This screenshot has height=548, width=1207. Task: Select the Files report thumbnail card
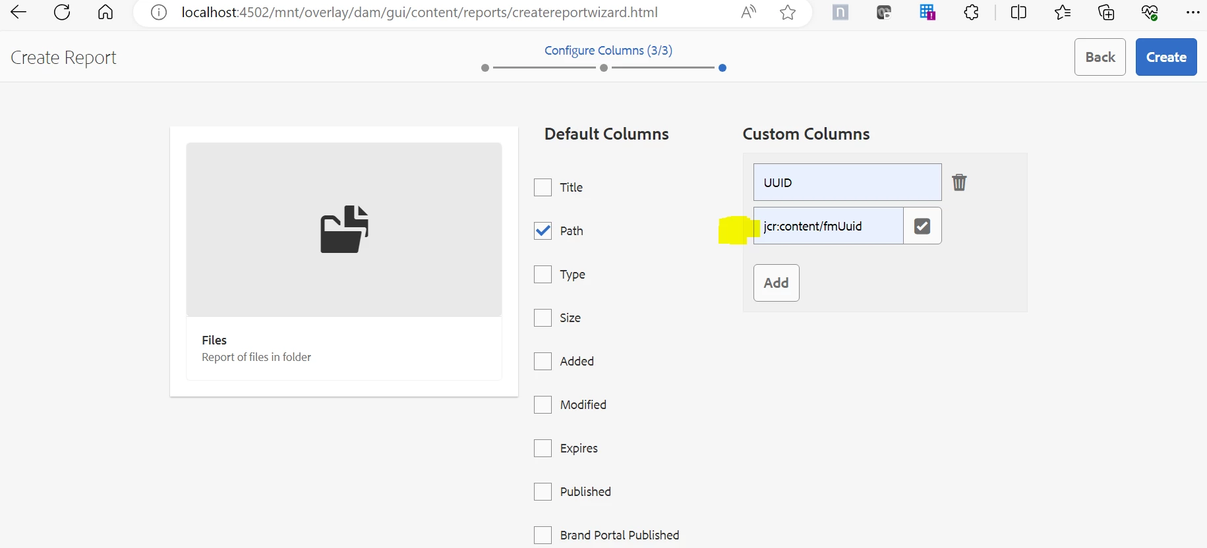pyautogui.click(x=343, y=261)
